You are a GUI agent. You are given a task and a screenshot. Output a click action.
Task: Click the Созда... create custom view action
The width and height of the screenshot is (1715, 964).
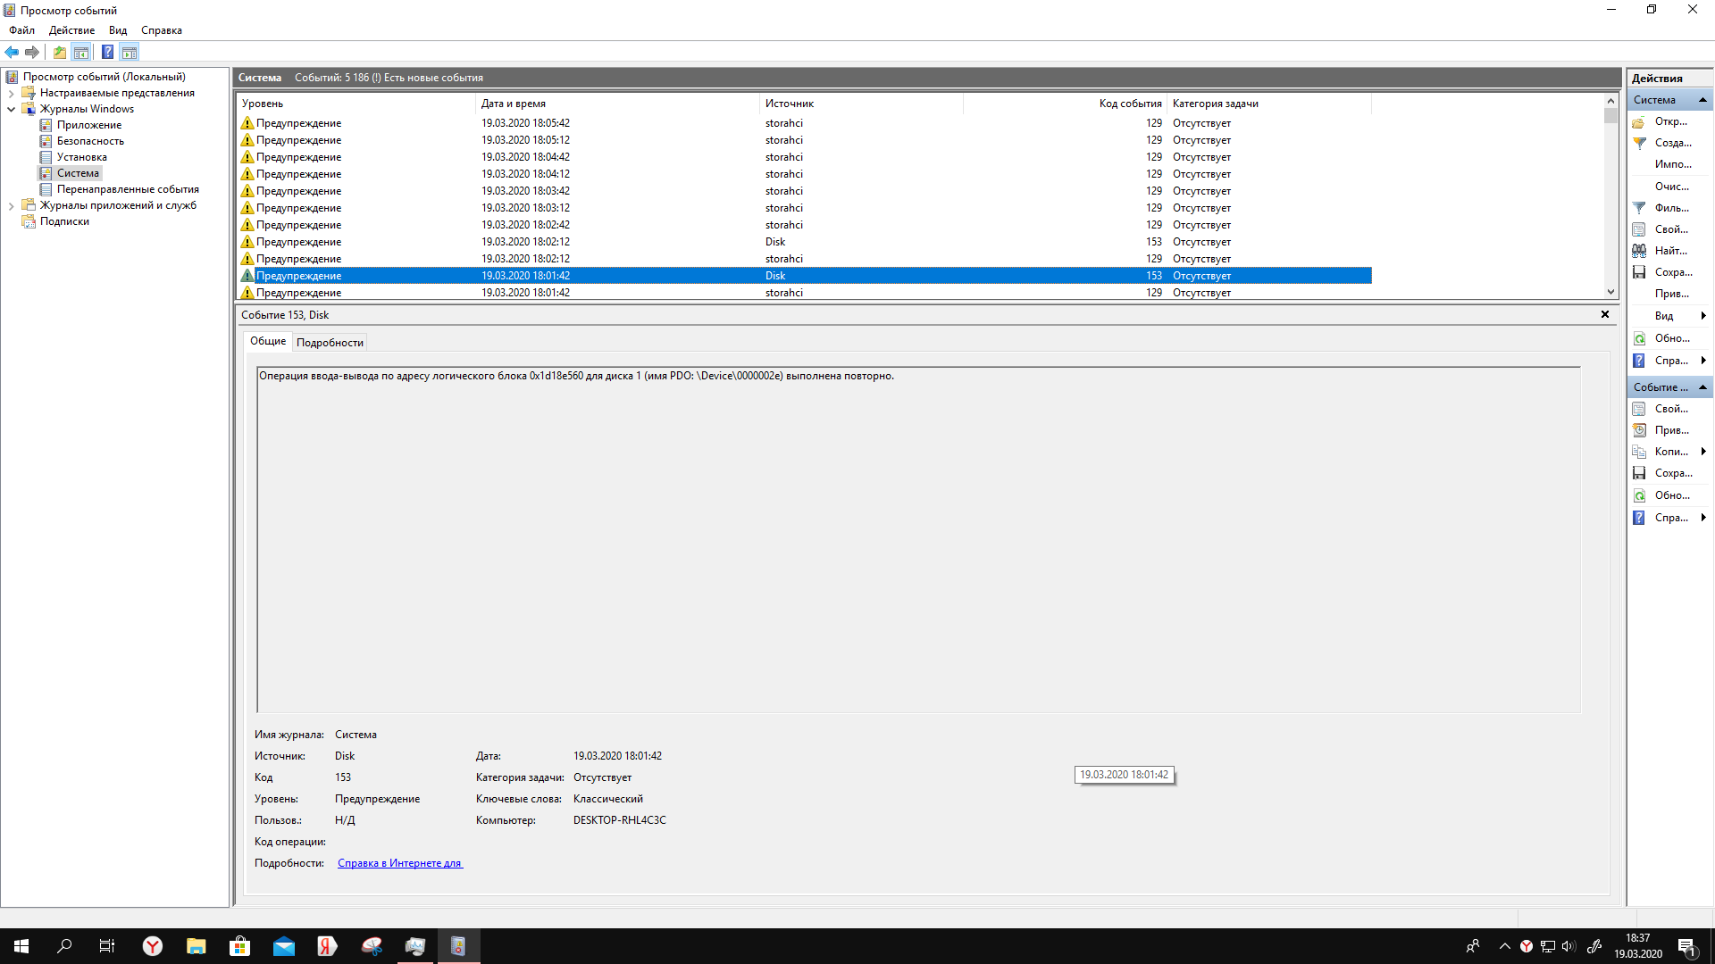(1670, 143)
